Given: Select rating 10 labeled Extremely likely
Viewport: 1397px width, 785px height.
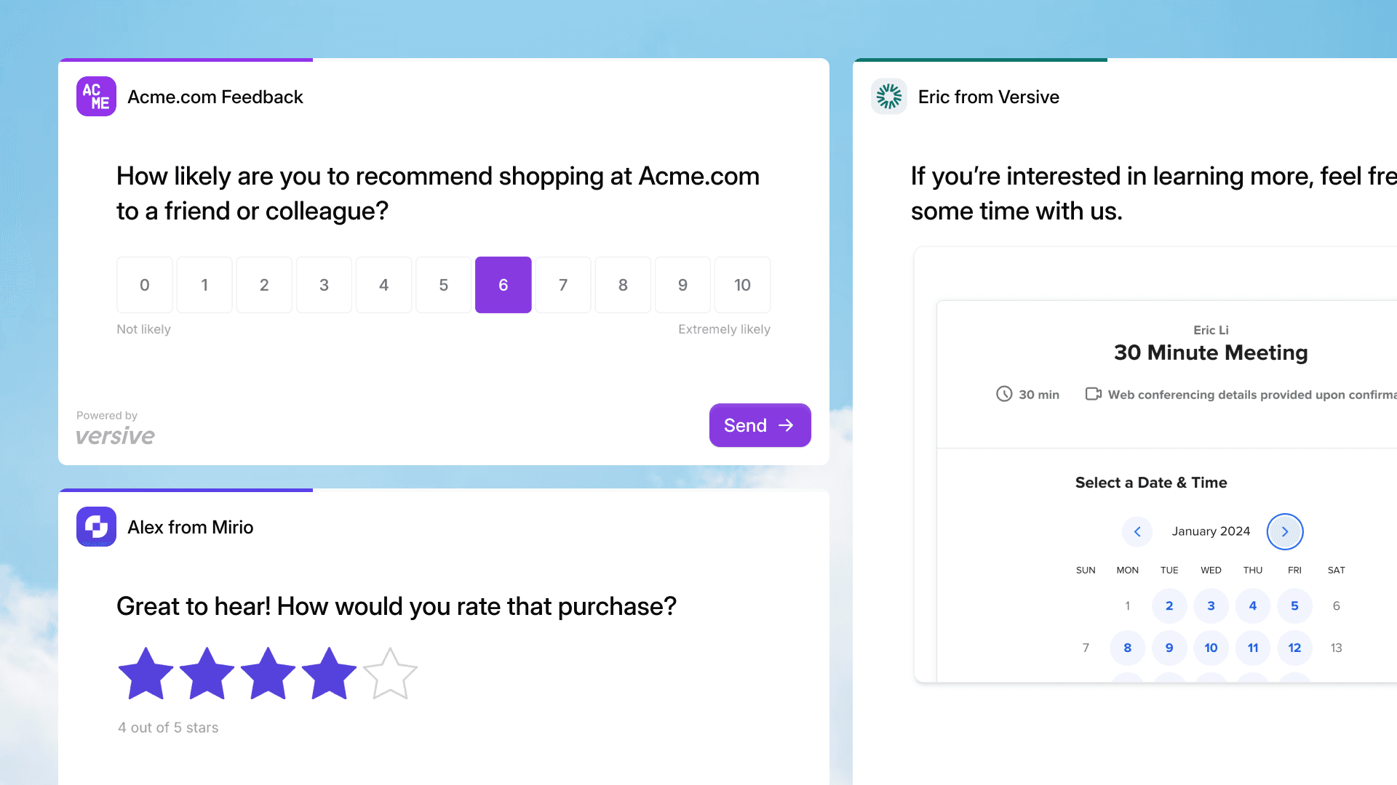Looking at the screenshot, I should pos(741,285).
